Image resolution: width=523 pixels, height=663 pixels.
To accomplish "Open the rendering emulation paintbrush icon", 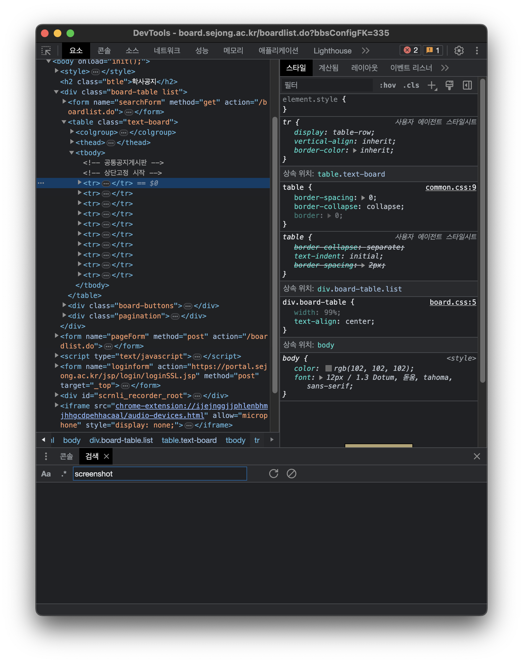I will tap(449, 85).
